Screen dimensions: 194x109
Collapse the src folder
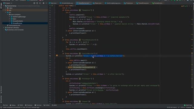5,12
